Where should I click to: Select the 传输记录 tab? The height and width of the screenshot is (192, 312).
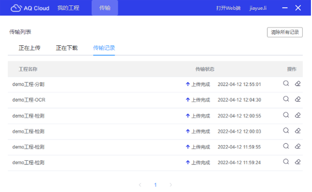pos(104,48)
